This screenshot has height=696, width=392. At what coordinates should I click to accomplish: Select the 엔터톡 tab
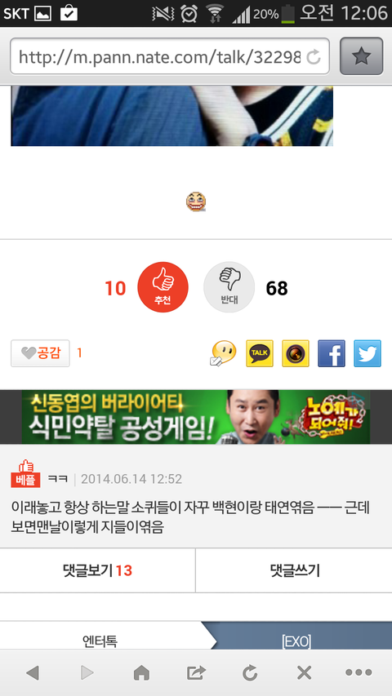click(100, 641)
